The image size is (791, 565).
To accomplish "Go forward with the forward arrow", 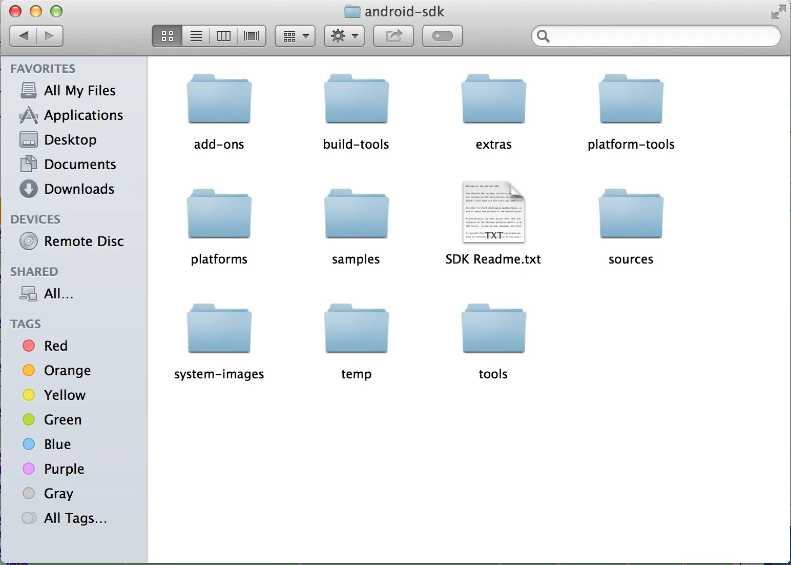I will click(50, 36).
